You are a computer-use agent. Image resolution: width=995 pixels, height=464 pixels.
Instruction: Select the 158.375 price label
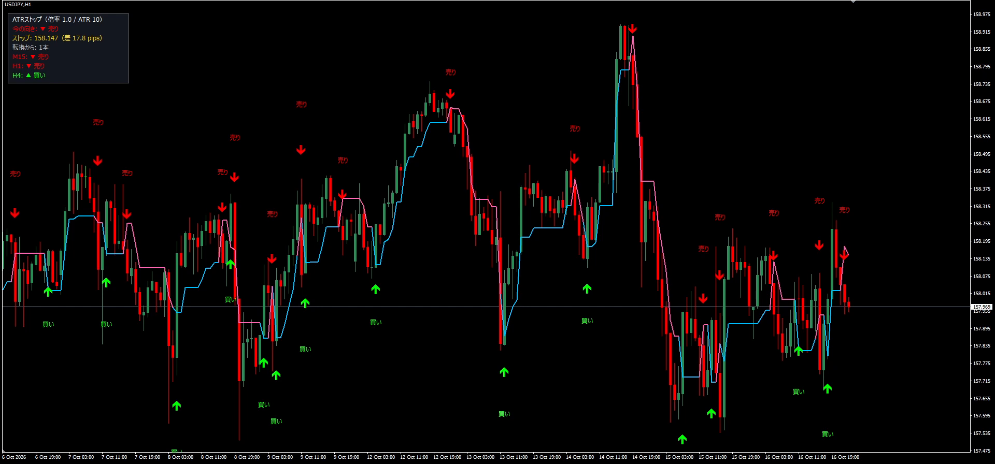point(982,189)
